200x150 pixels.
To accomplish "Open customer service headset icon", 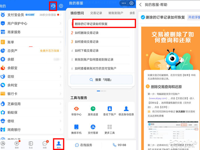I will (53, 6).
